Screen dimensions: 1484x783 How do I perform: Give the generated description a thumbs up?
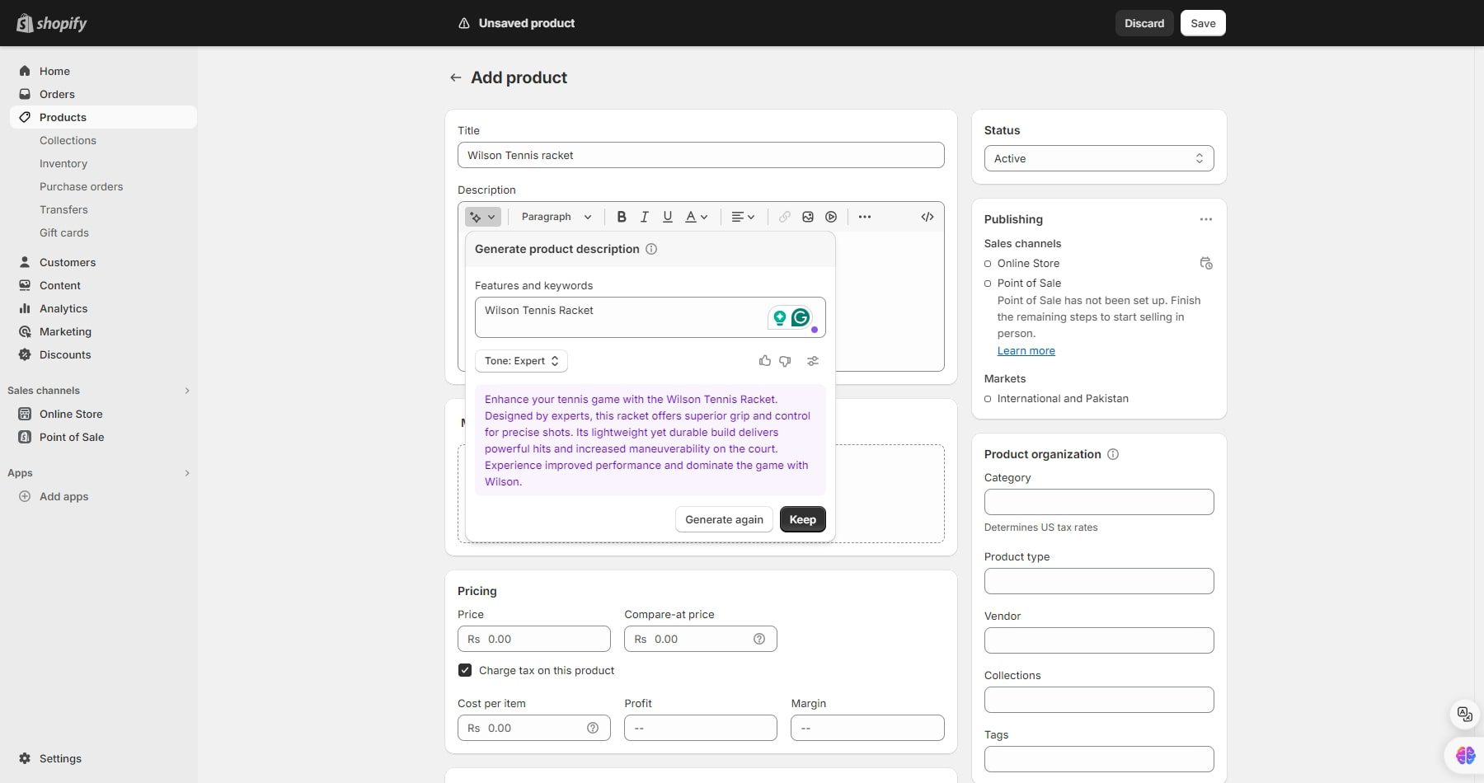click(x=764, y=361)
